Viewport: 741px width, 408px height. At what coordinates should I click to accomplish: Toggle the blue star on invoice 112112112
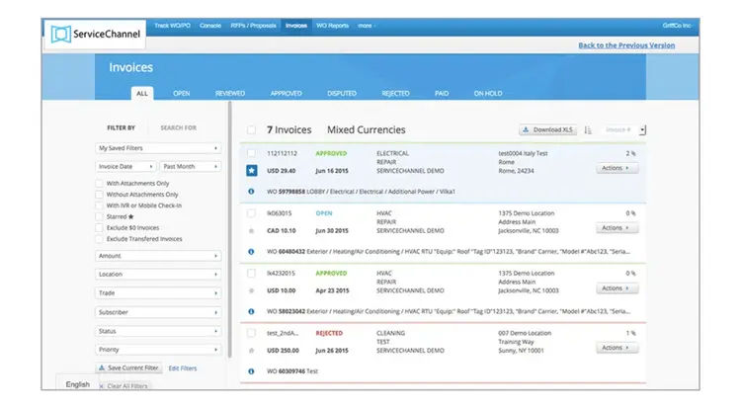(251, 170)
